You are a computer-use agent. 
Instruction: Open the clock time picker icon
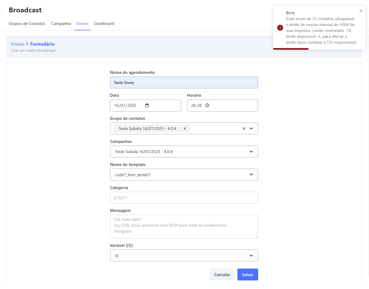(207, 105)
